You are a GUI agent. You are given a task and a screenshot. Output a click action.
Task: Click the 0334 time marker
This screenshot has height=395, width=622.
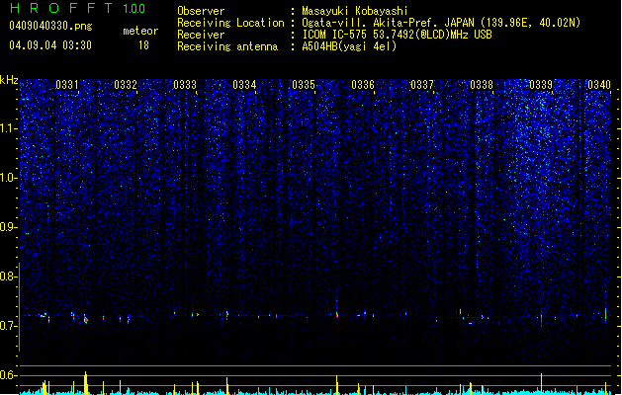[244, 85]
